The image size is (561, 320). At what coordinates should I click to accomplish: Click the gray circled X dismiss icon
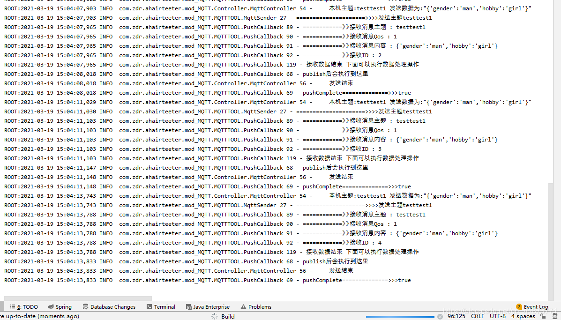(x=440, y=316)
